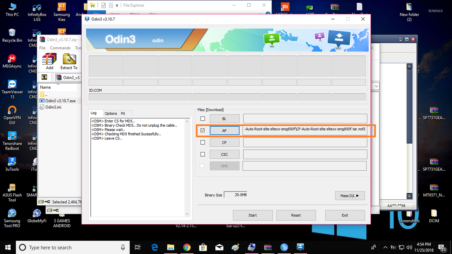Click the Binary Size value field
The height and width of the screenshot is (254, 452).
236,195
